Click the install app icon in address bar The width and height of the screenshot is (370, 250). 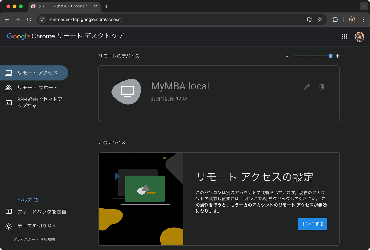310,19
